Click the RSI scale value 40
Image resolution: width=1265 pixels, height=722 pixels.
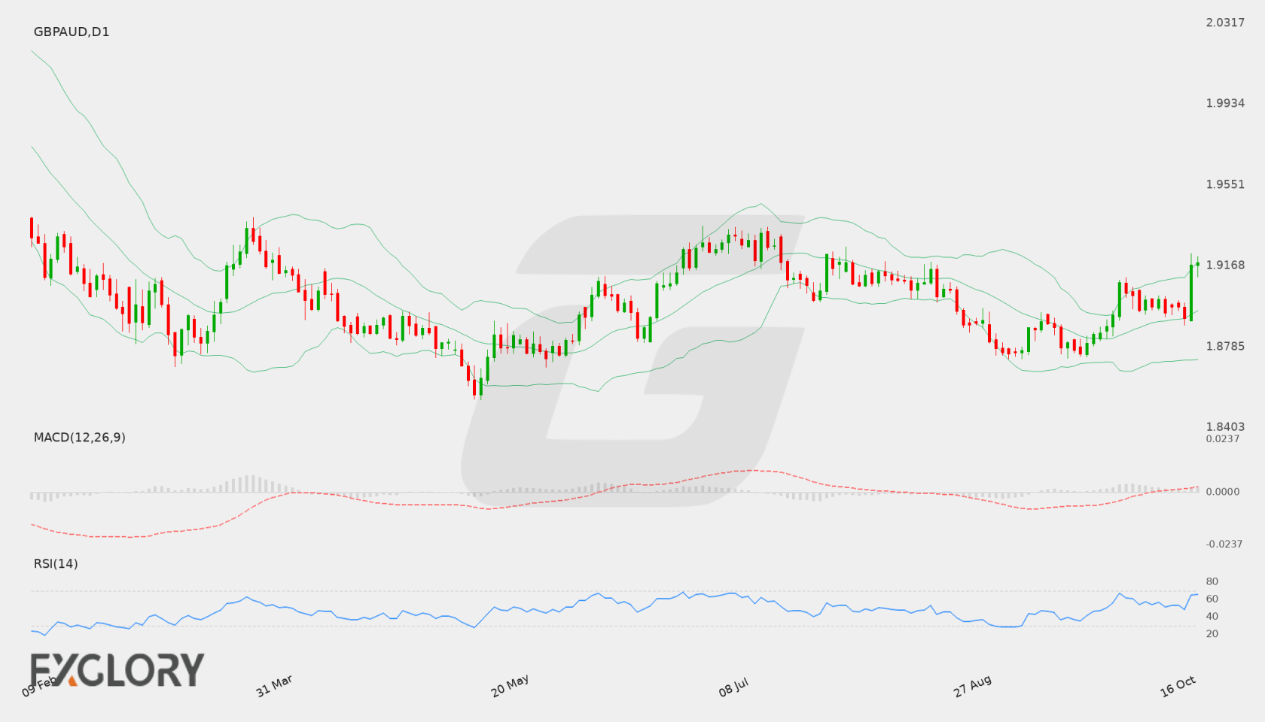(1212, 616)
